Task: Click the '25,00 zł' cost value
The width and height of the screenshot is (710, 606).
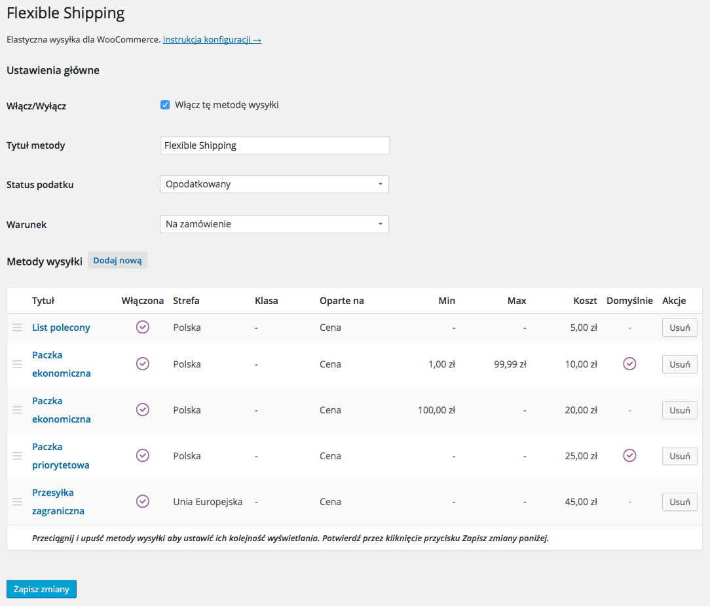Action: click(582, 456)
